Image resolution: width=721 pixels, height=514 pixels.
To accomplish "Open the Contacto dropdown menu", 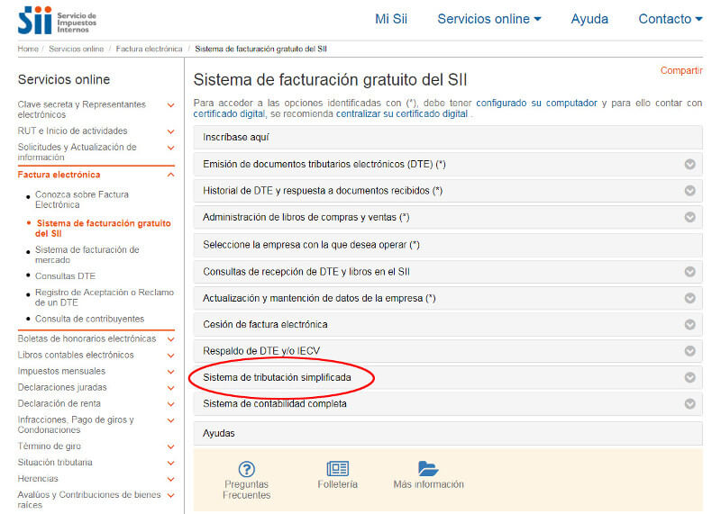I will [x=670, y=19].
